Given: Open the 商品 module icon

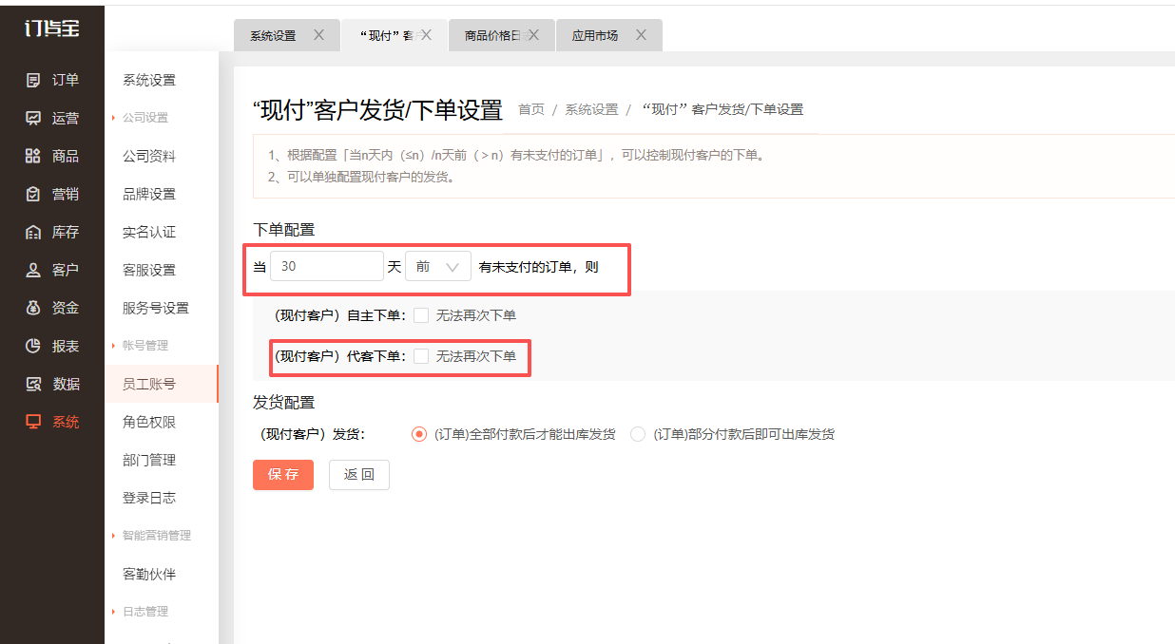Looking at the screenshot, I should pos(34,157).
